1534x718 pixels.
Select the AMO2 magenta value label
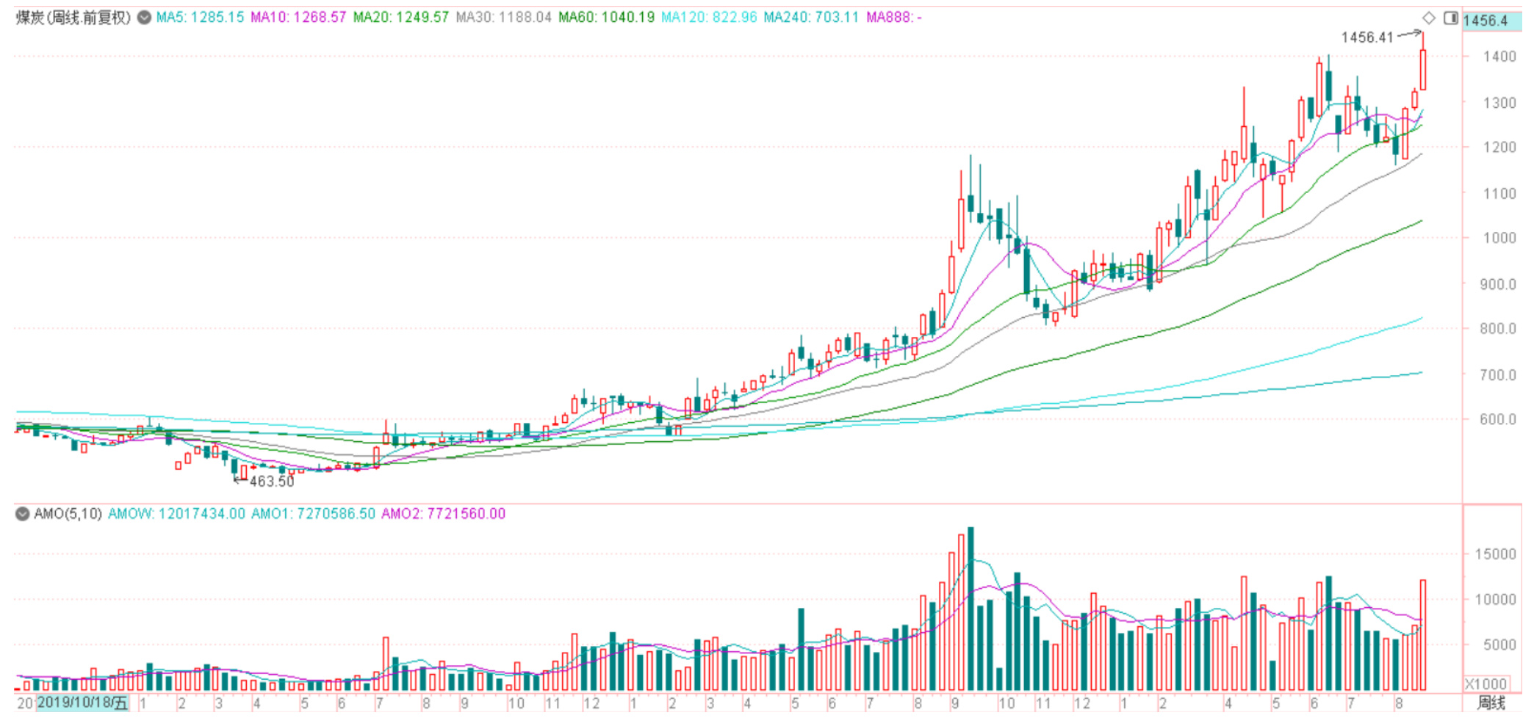tap(443, 514)
